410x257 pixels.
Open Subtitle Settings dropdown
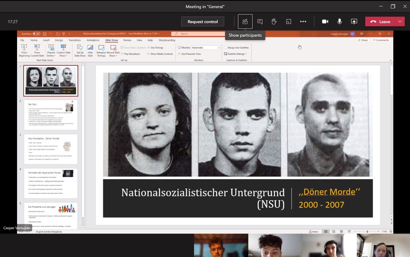(x=236, y=54)
